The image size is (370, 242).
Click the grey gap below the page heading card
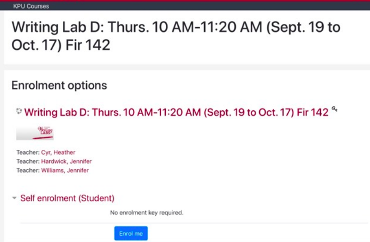pyautogui.click(x=185, y=67)
